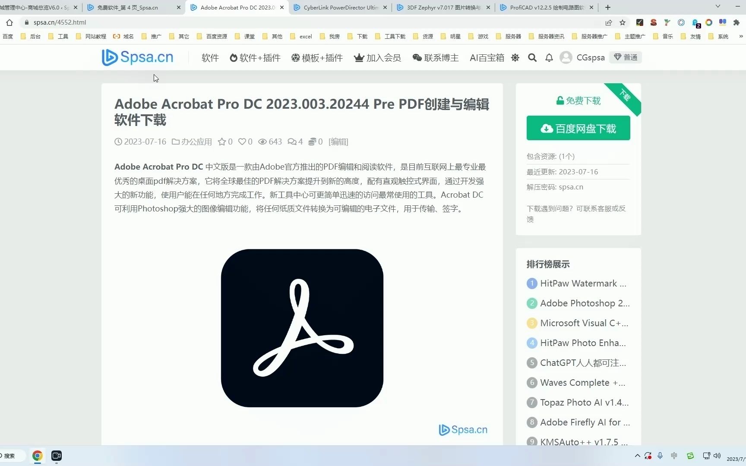This screenshot has width=746, height=466.
Task: Open the tab search dropdown arrow
Action: click(x=718, y=6)
